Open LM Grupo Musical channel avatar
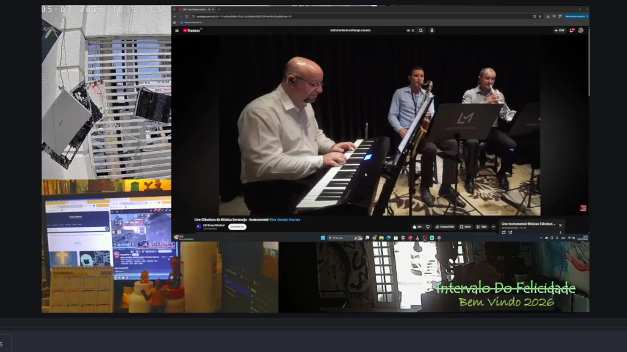The width and height of the screenshot is (627, 352). (x=198, y=226)
